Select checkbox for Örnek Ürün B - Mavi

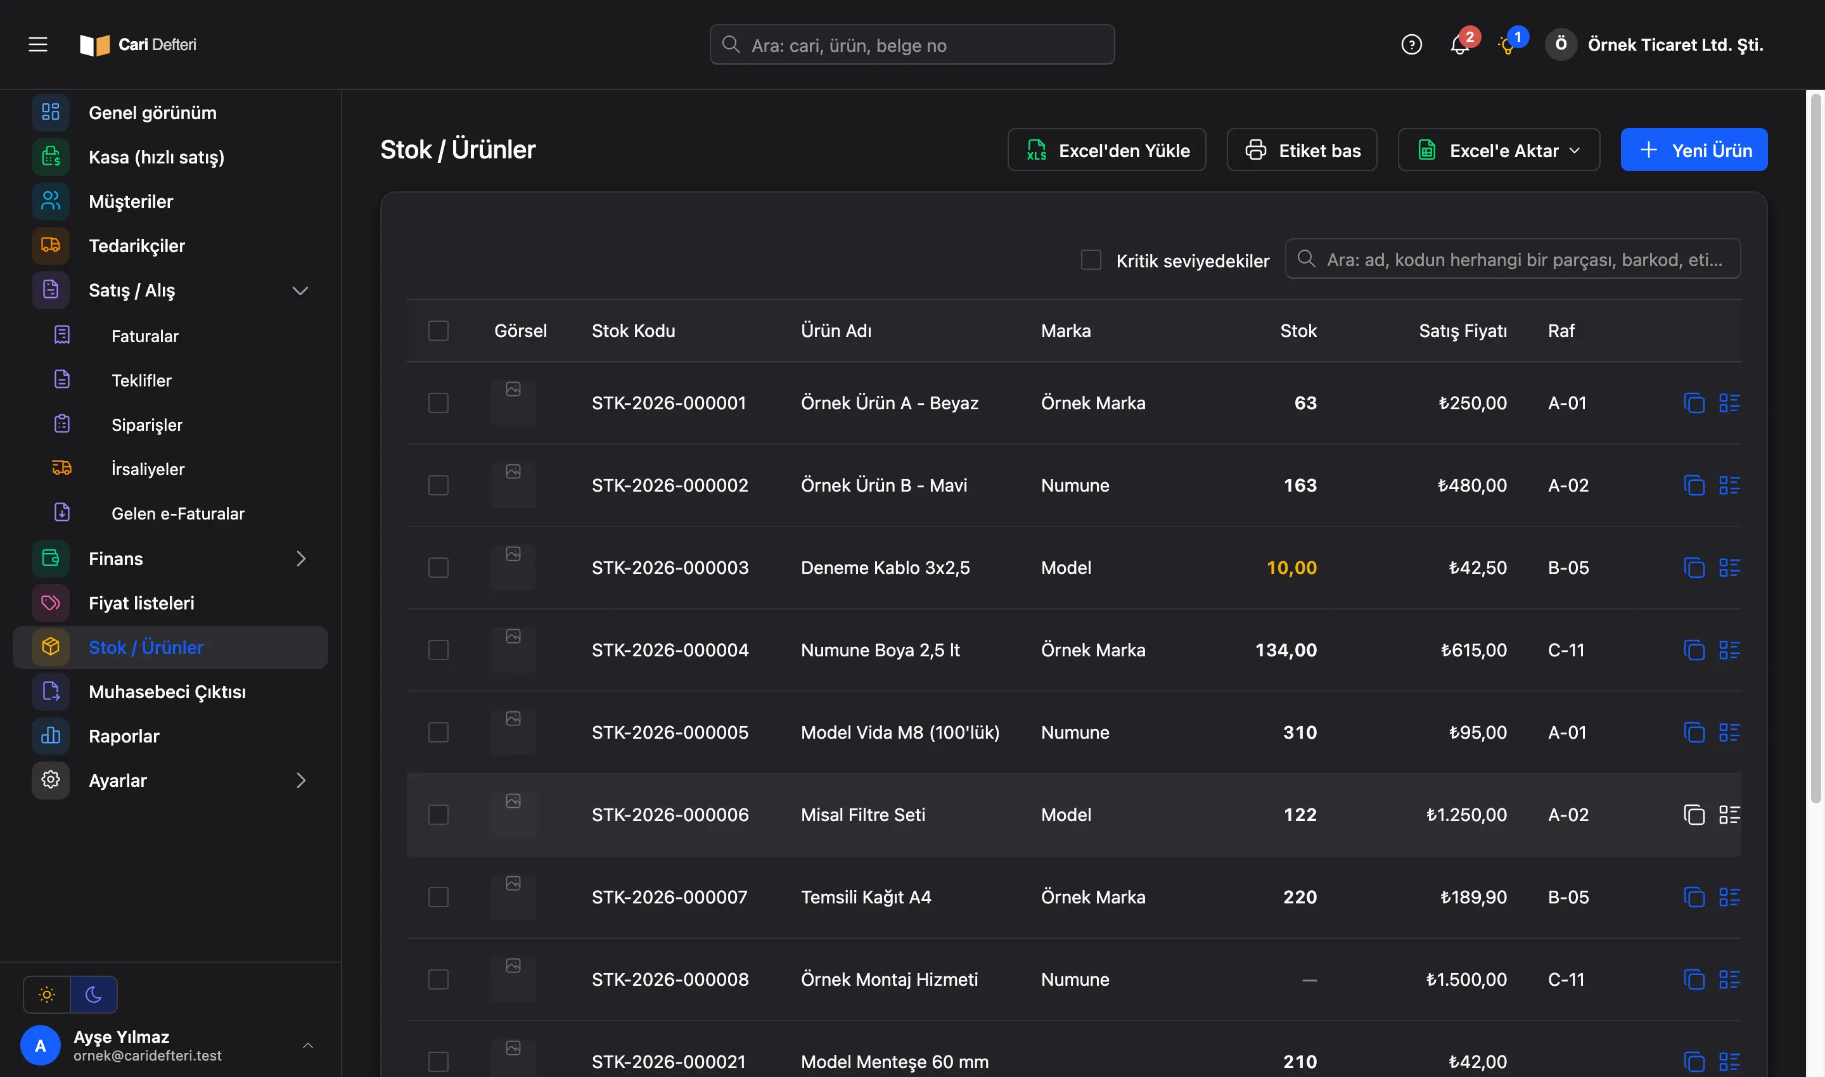[439, 485]
